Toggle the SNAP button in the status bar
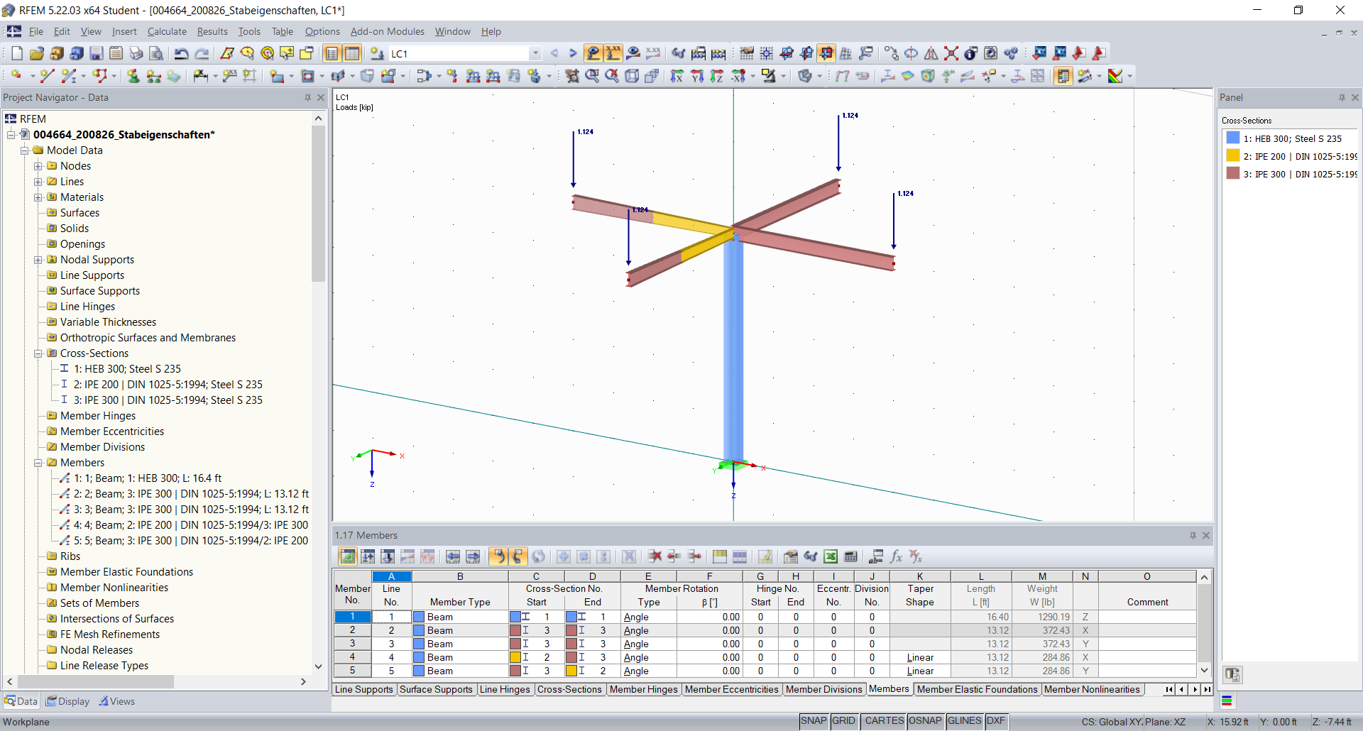Screen dimensions: 1363x731 point(814,721)
